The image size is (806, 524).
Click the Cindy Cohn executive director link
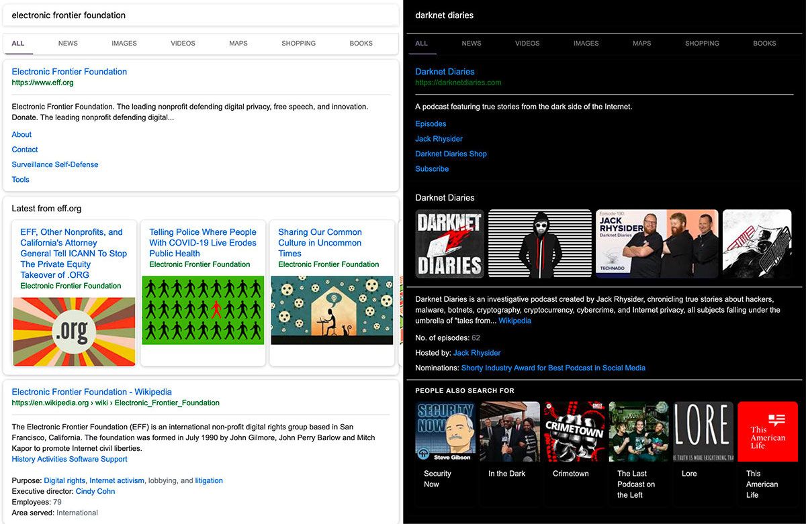(95, 491)
